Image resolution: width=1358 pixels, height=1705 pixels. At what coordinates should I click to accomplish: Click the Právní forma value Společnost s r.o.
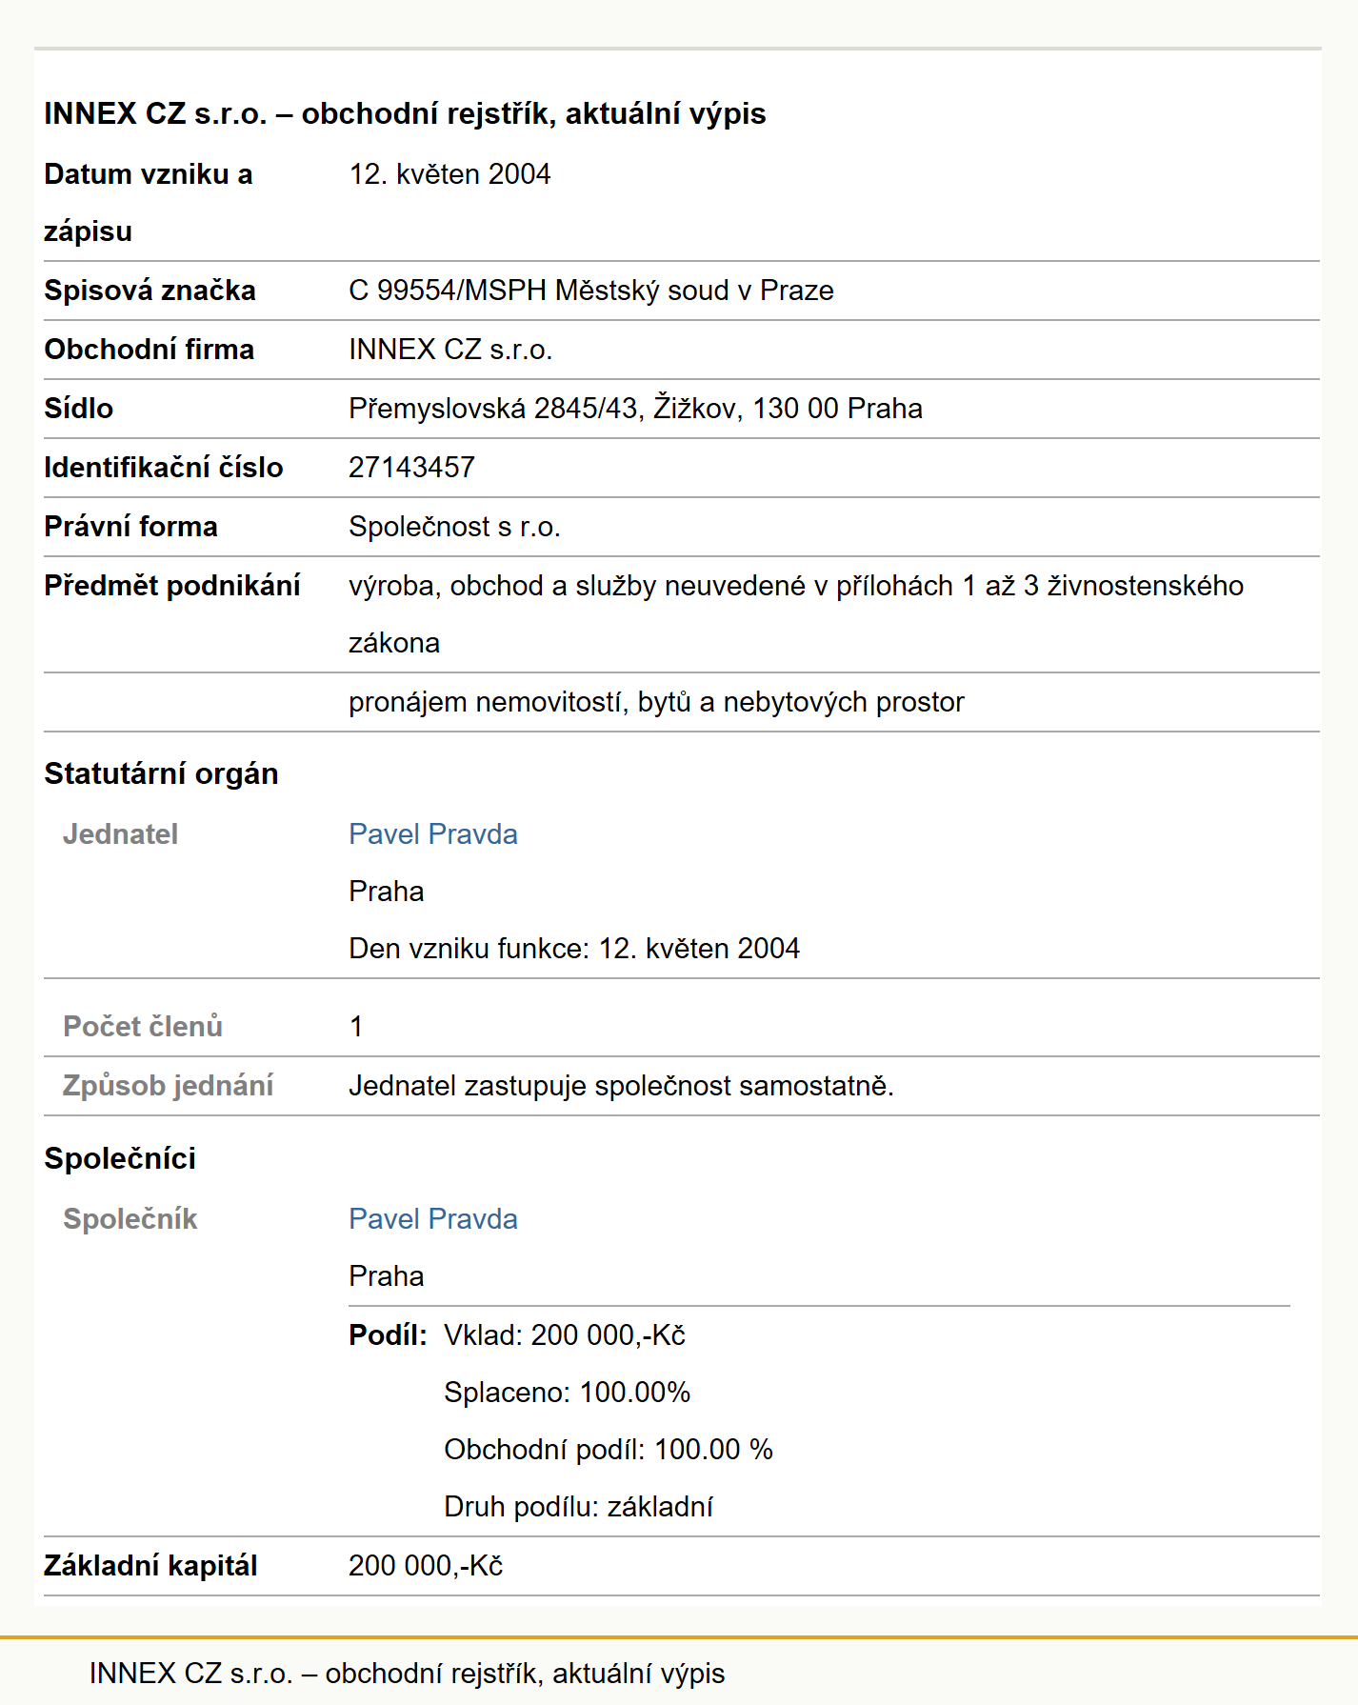tap(454, 527)
